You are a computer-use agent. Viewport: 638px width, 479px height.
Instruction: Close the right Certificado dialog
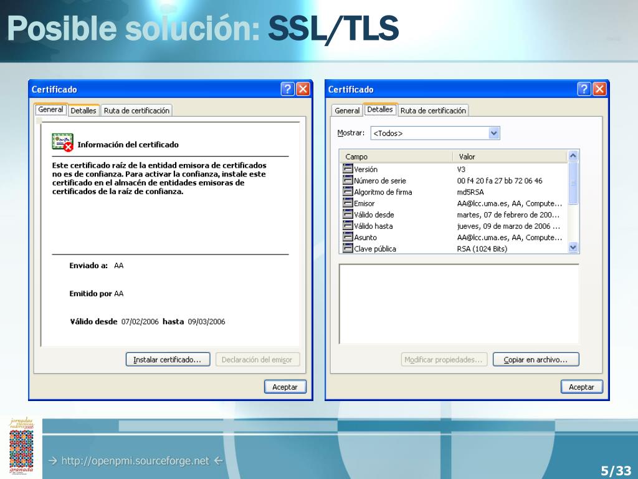[600, 89]
